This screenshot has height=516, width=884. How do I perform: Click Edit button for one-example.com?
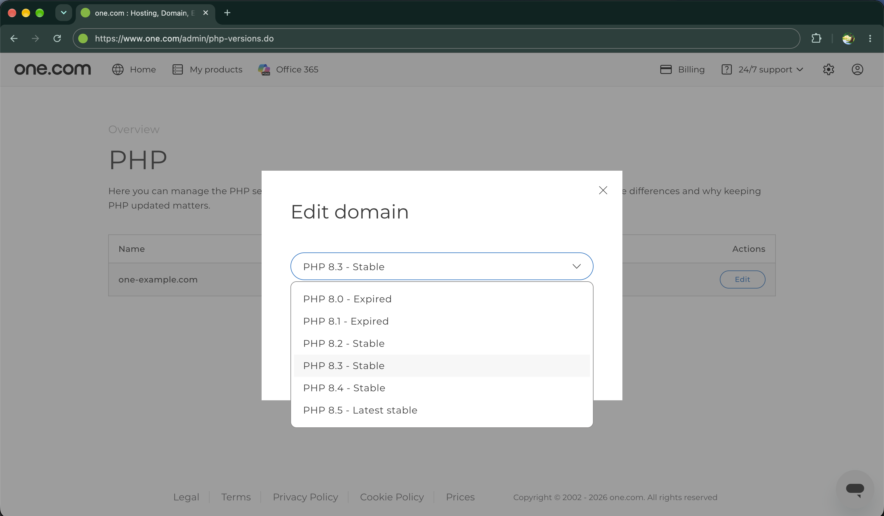tap(742, 279)
